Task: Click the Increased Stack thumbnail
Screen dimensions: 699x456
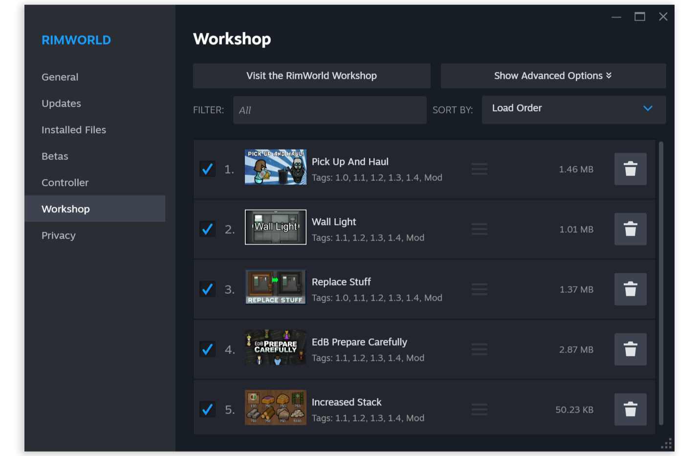Action: [x=276, y=408]
